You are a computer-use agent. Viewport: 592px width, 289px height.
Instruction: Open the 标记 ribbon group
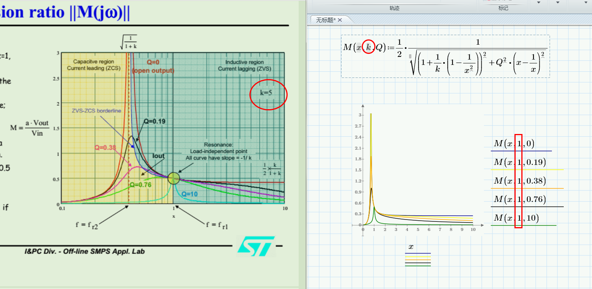point(504,8)
